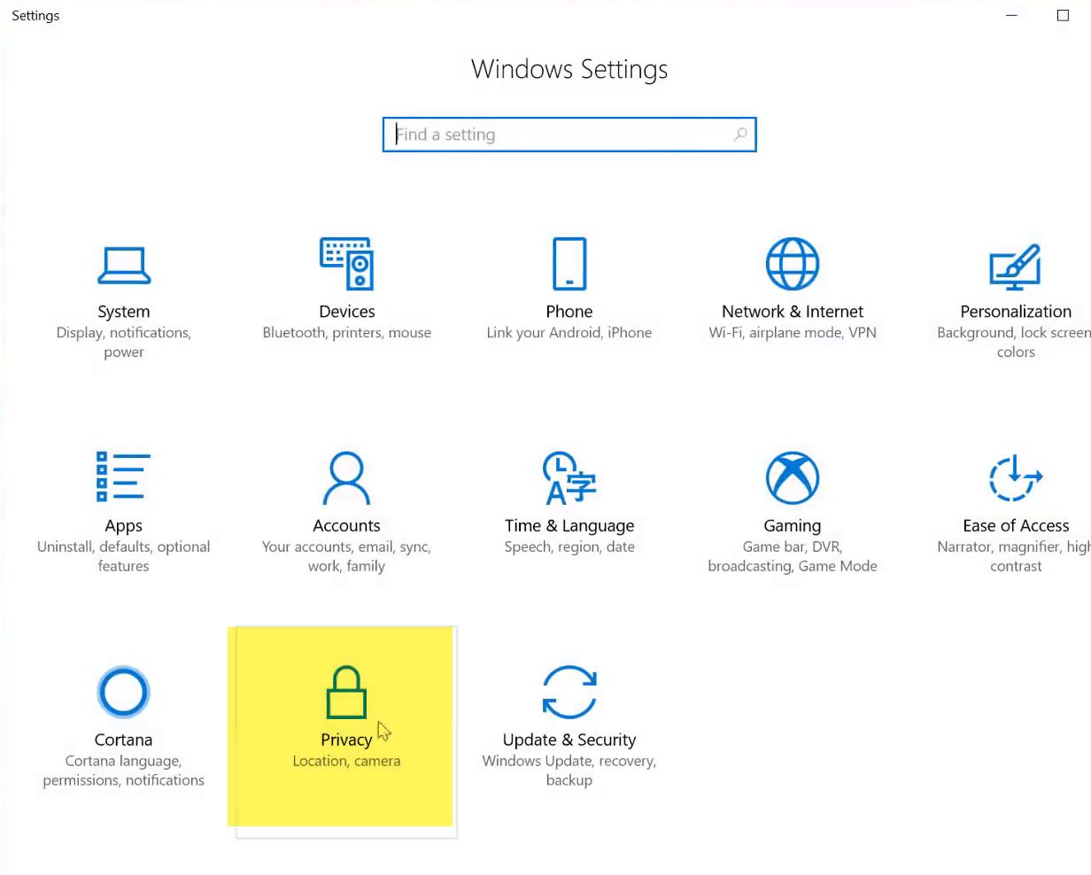This screenshot has height=875, width=1091.
Task: Click the Ease of Access label
Action: 1016,526
